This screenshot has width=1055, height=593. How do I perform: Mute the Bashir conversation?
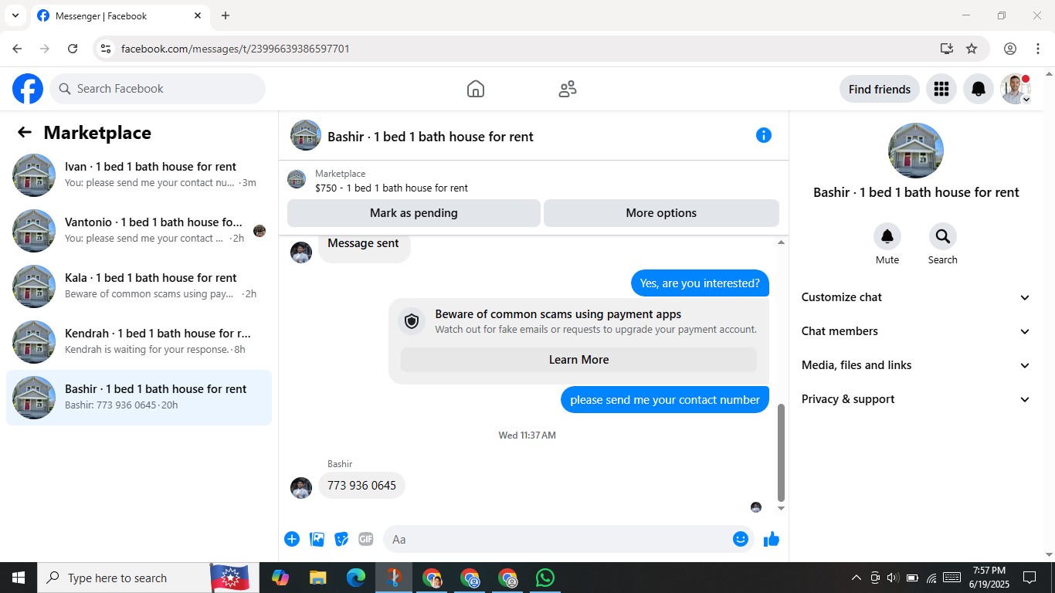(x=887, y=236)
